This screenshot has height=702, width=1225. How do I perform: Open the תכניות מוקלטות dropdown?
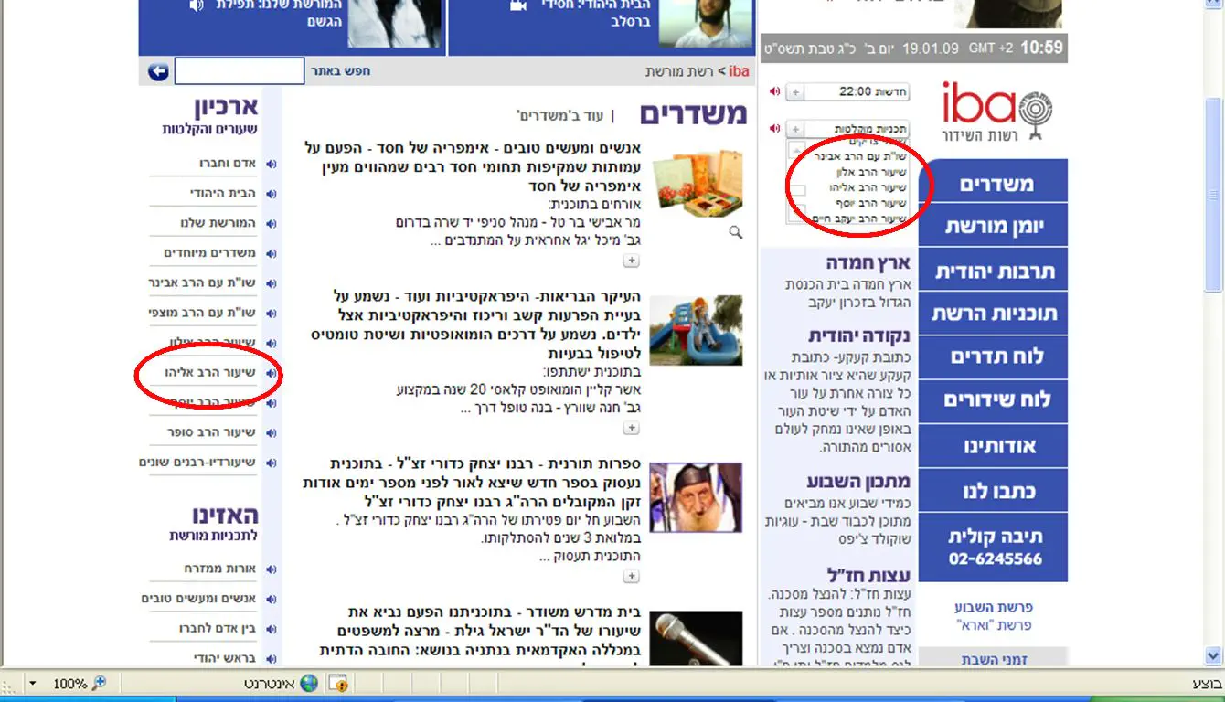[x=795, y=130]
